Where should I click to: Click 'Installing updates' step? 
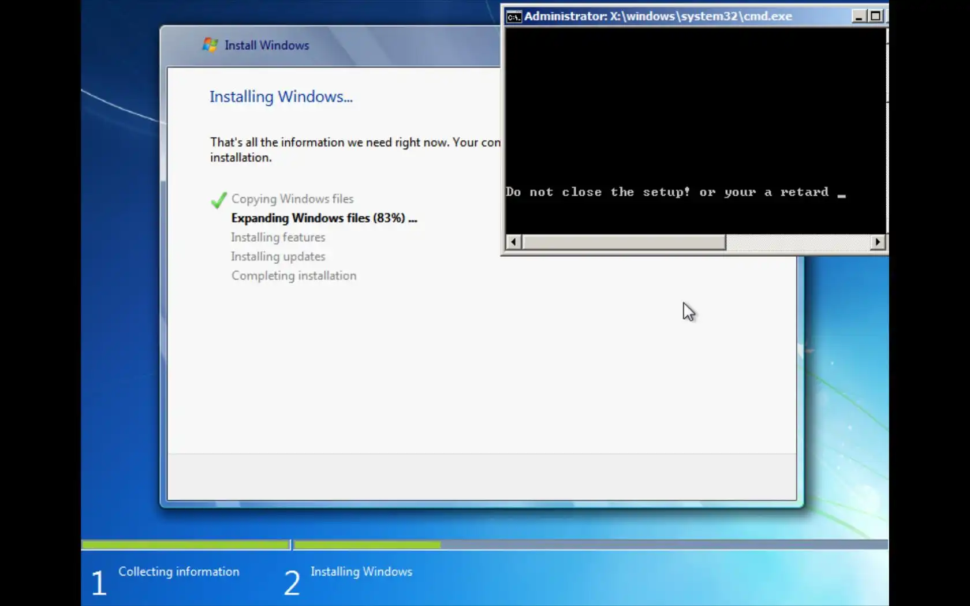278,256
